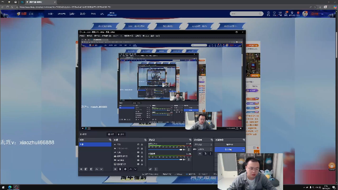Pop out the Audio Mixer dock panel

190,140
